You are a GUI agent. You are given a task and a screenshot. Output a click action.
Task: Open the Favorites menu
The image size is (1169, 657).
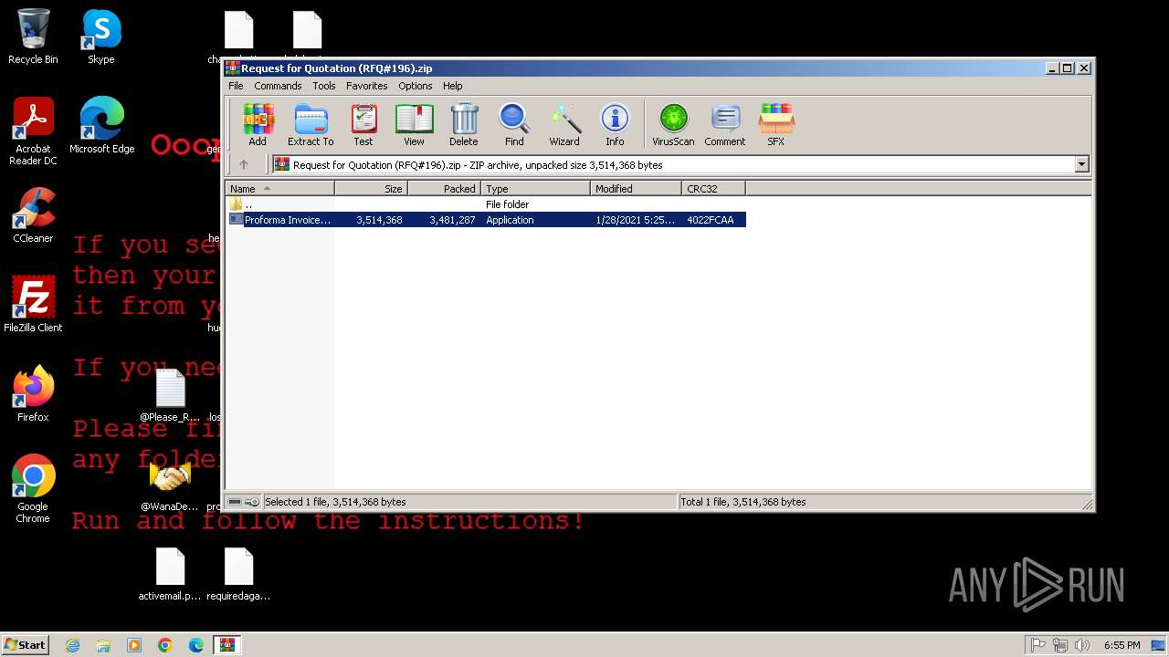[x=366, y=86]
